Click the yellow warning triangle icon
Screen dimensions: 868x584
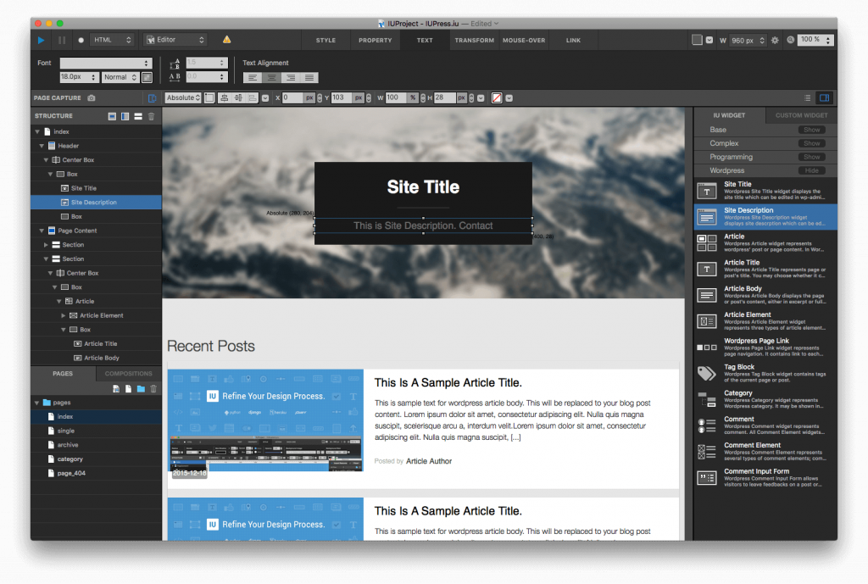click(226, 39)
